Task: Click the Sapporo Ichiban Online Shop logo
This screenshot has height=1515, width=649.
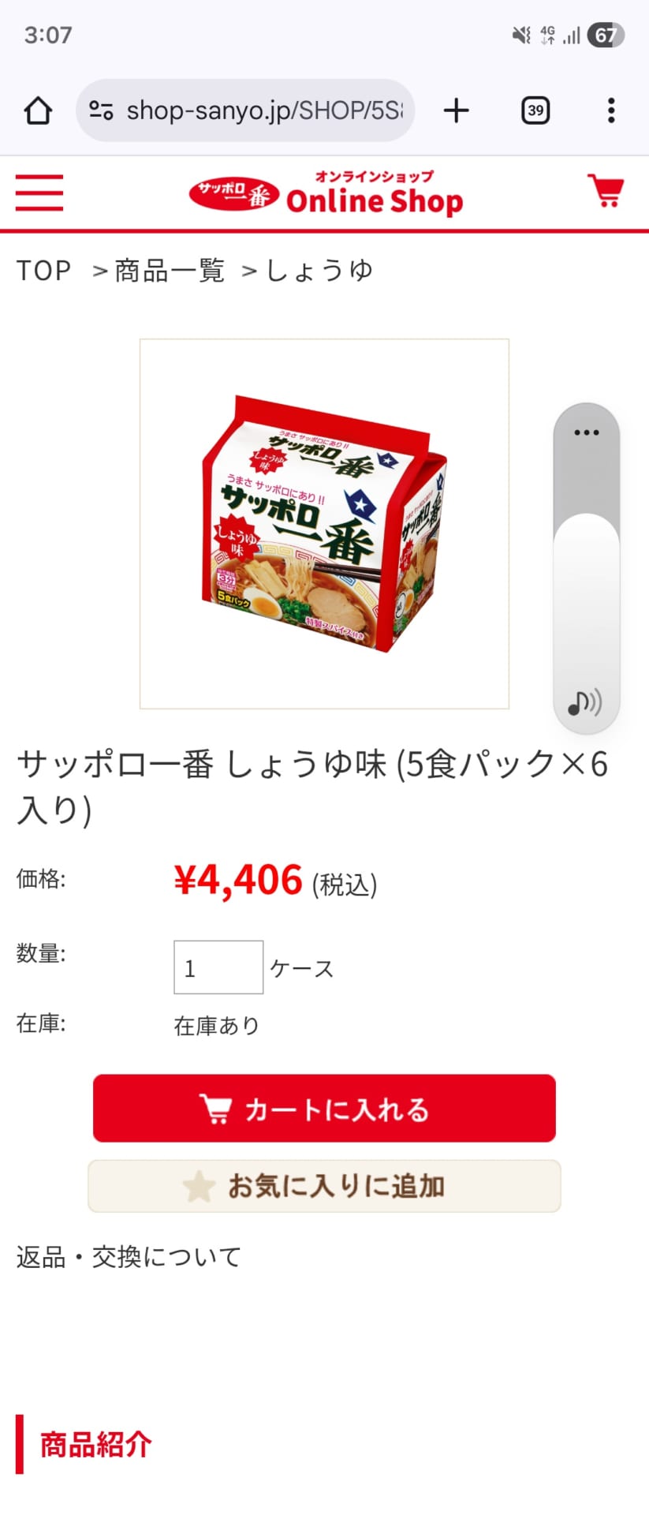Action: click(x=326, y=193)
